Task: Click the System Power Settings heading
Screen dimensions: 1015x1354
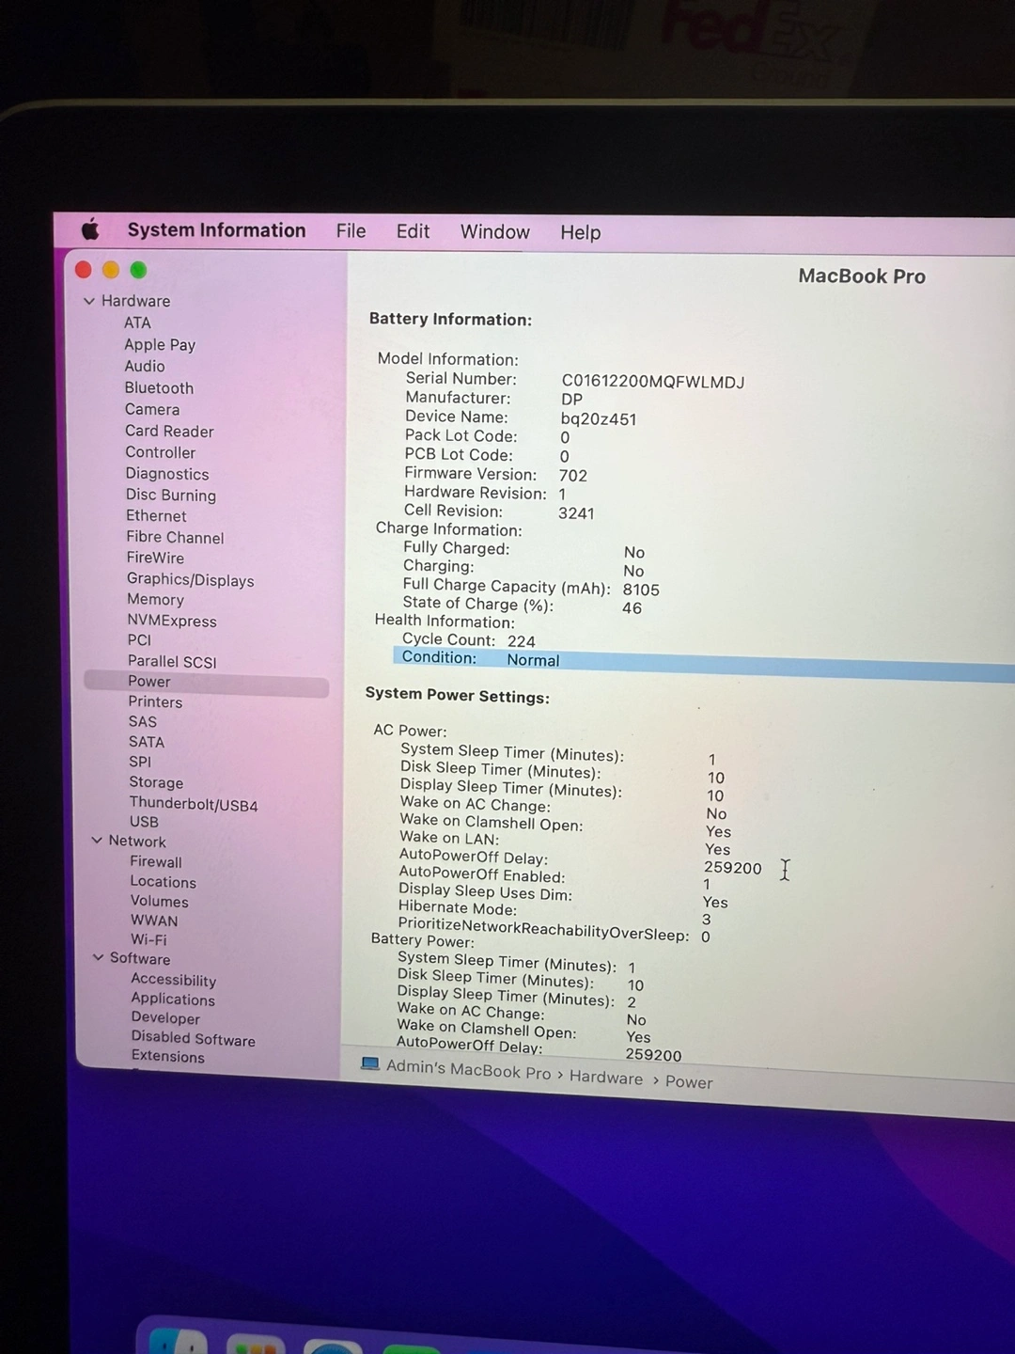Action: (458, 696)
